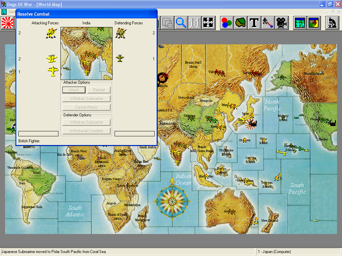Select the magnifying glass zoom tool
Viewport: 342px width, 256px height.
(181, 23)
